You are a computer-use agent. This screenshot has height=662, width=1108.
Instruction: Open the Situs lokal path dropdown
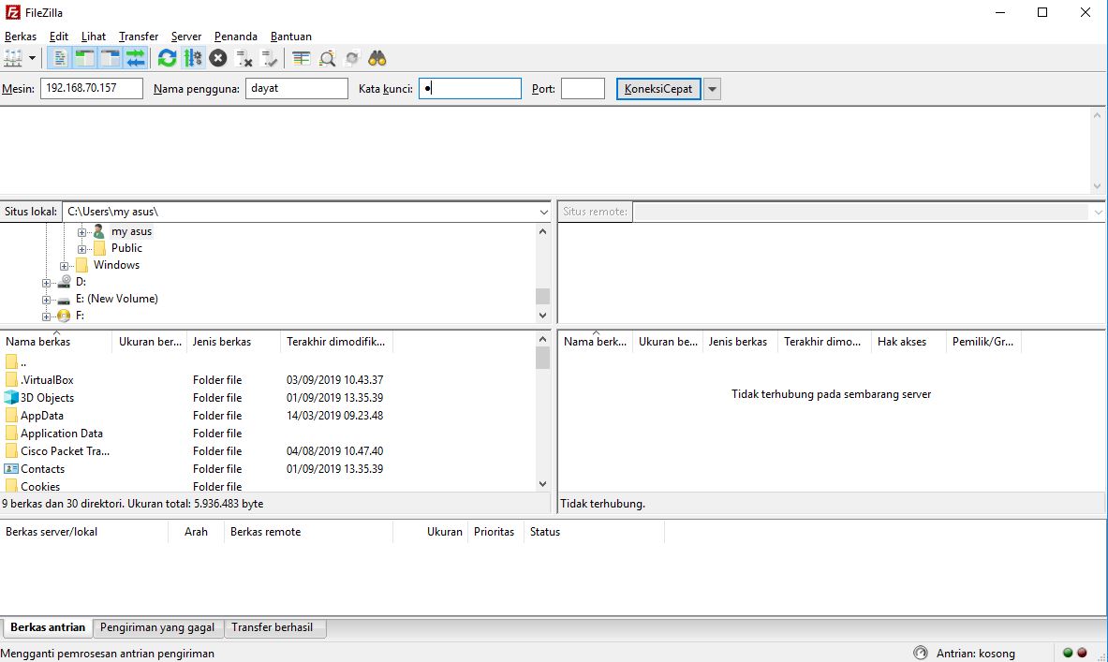542,211
